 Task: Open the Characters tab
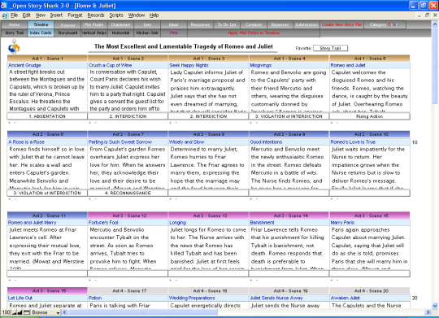(120, 24)
